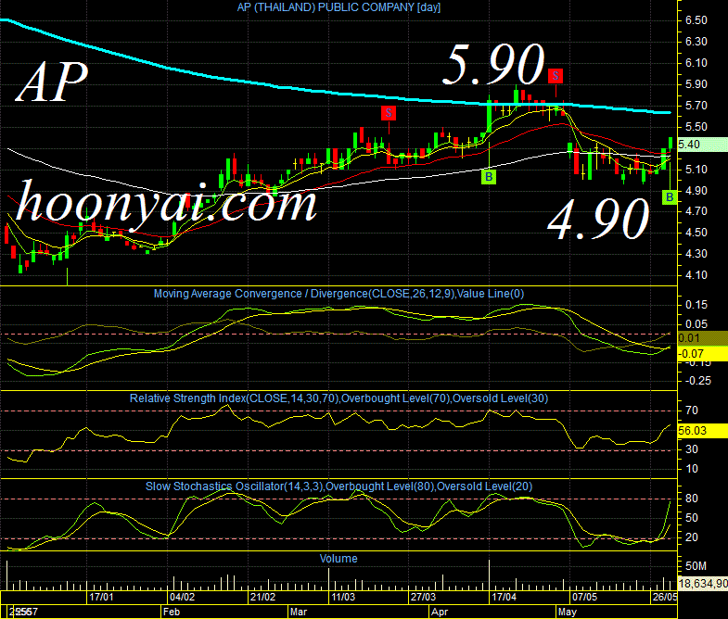Click the Slow Stochastics Oscillator panel title
Viewport: 728px width, 619px height.
tap(338, 486)
